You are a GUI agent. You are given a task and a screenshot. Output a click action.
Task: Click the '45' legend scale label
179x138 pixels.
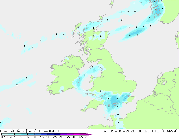click(x=81, y=137)
